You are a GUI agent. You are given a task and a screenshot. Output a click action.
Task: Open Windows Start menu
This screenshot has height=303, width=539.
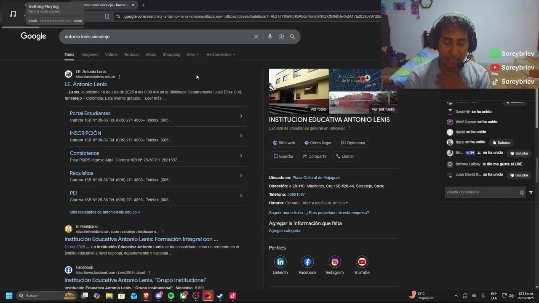(9, 296)
